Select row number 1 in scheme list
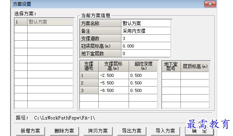Viewport: 233px width, 136px height. (x=21, y=22)
